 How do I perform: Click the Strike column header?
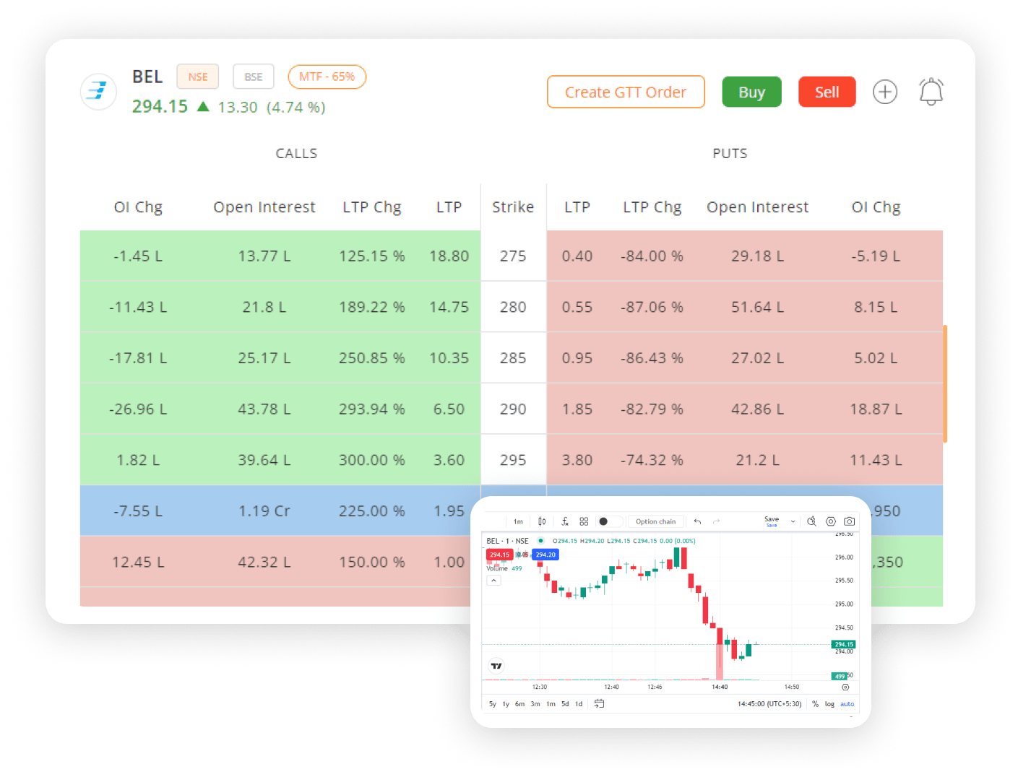[513, 207]
